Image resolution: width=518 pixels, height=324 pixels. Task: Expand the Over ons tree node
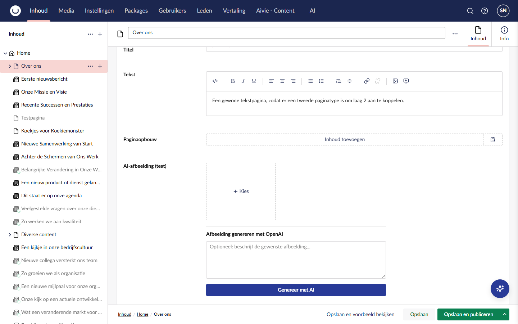tap(10, 66)
